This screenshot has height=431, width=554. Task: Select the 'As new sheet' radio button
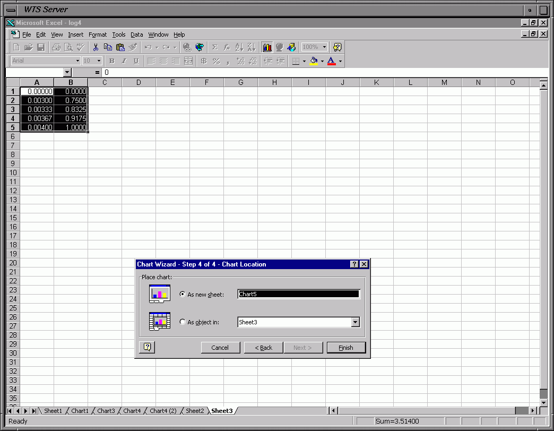(x=183, y=295)
